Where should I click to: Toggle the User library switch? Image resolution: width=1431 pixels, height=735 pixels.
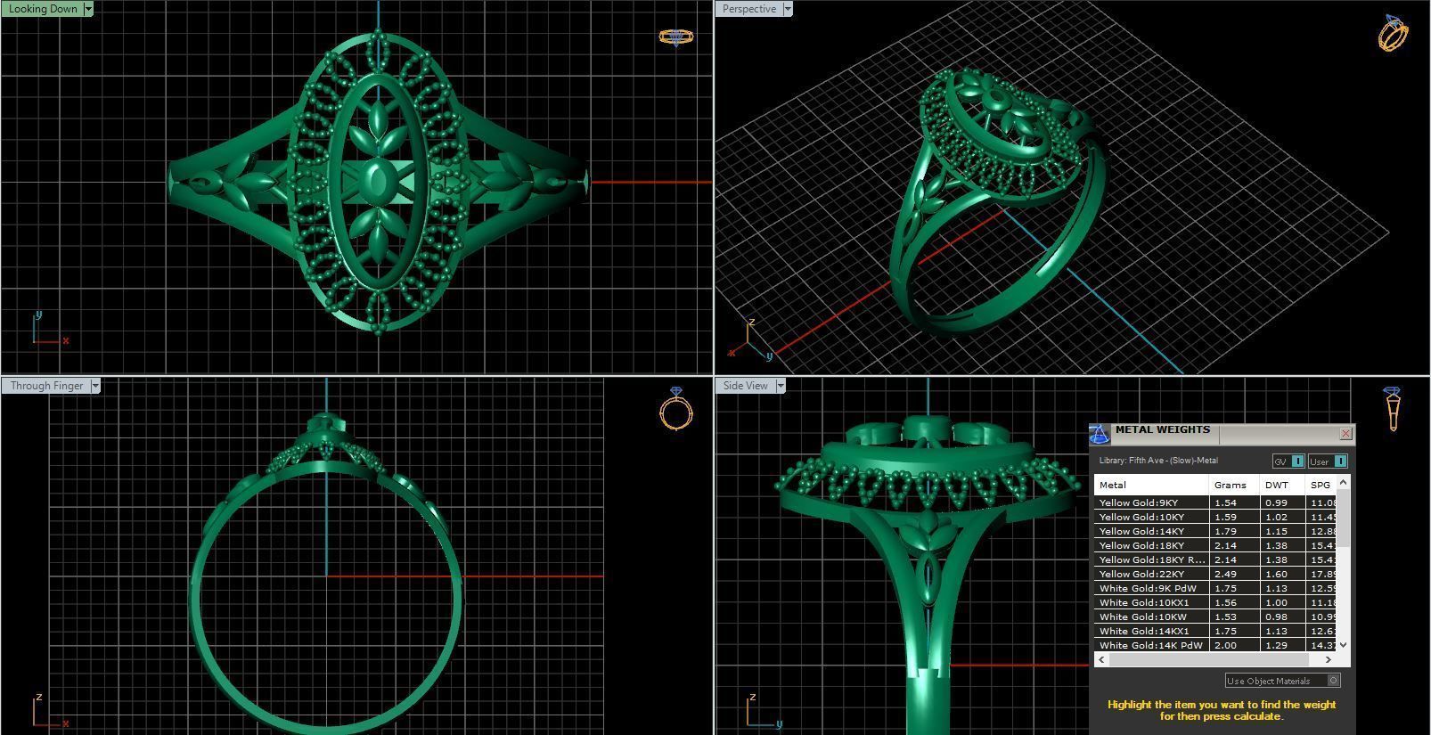(x=1328, y=461)
